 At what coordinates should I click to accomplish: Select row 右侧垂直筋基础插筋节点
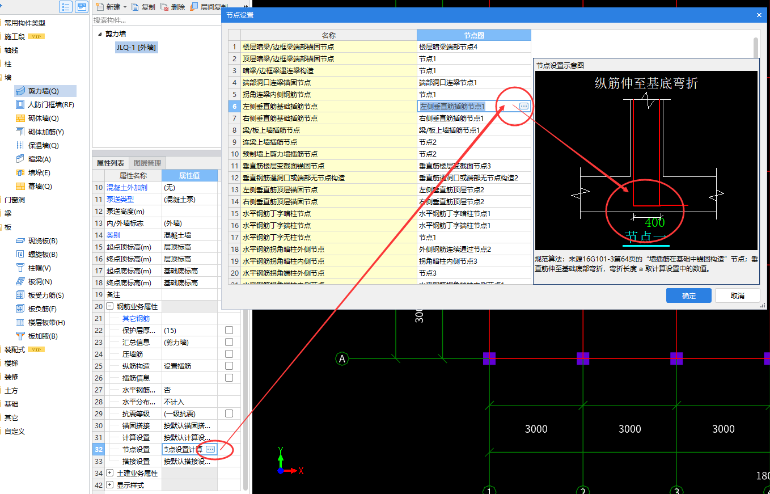(329, 118)
